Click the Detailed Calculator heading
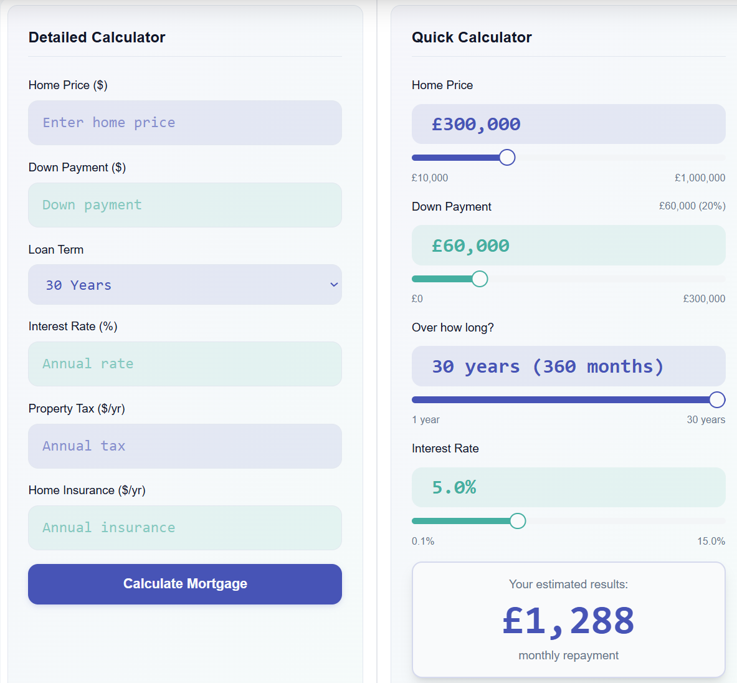Image resolution: width=737 pixels, height=683 pixels. (97, 37)
